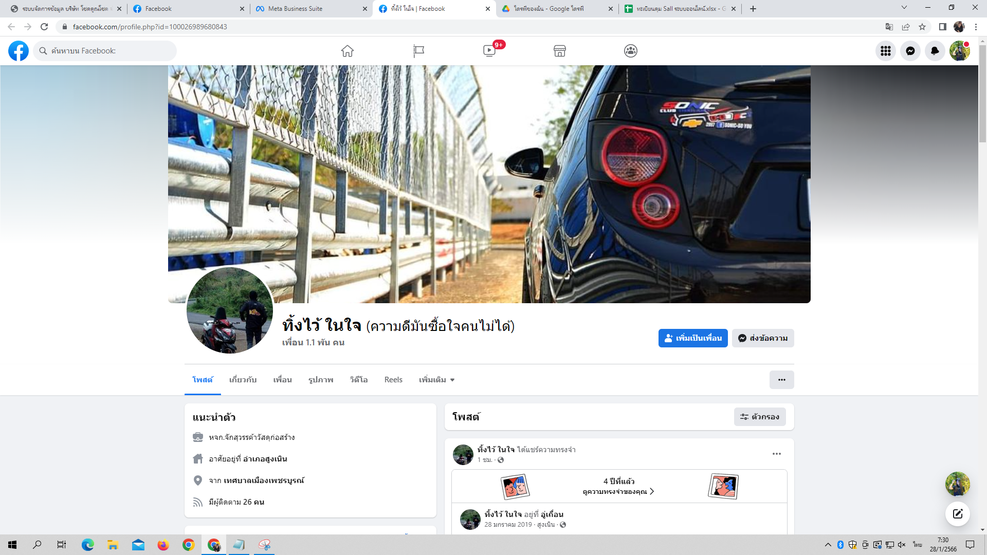Go to Facebook Home feed icon
This screenshot has height=555, width=987.
[348, 51]
